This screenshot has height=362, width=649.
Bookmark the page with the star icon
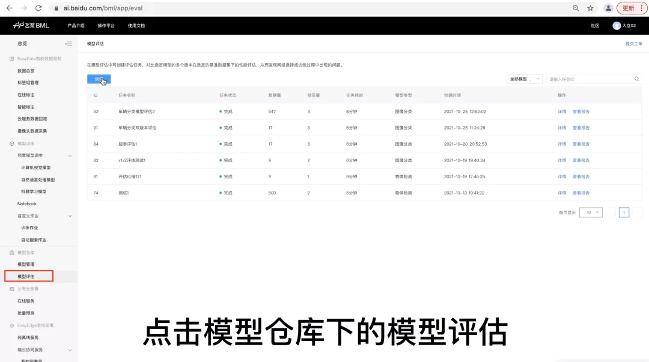tap(590, 8)
